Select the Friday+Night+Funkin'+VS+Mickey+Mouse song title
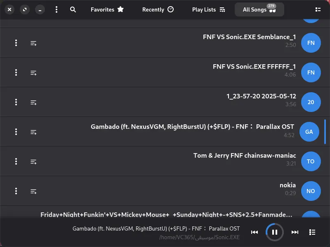Viewport: 330px width, 247px height. coord(166,214)
